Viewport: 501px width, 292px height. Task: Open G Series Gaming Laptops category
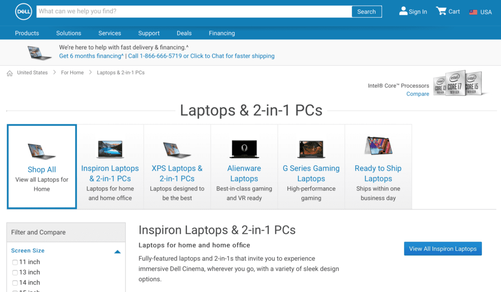(311, 174)
